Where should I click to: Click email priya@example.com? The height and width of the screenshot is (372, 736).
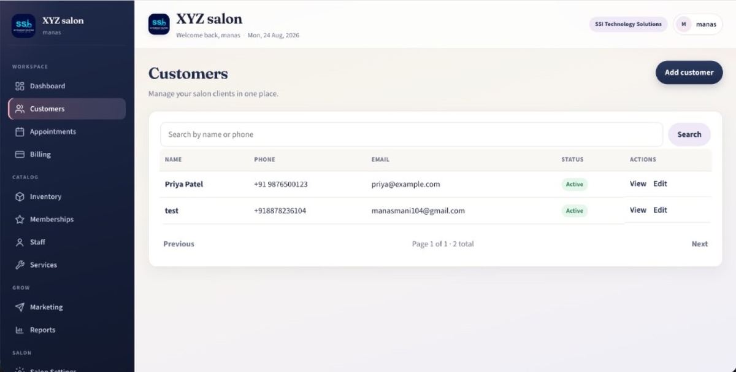[x=405, y=184]
